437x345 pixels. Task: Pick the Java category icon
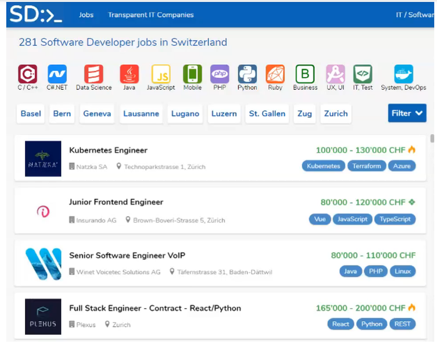129,74
